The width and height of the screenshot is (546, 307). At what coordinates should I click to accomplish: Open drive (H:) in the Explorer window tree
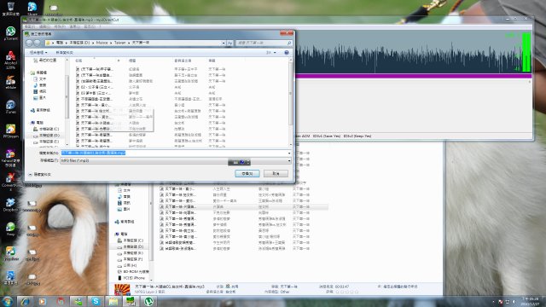click(127, 265)
